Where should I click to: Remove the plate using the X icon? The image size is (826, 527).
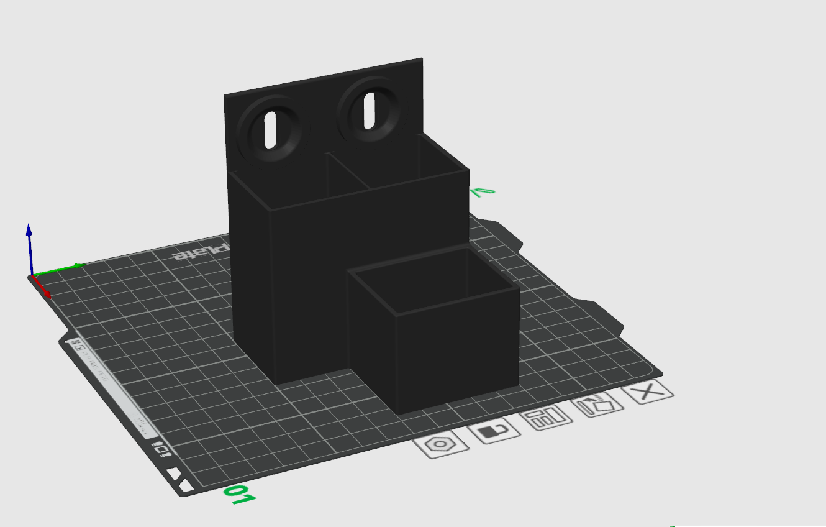click(648, 392)
